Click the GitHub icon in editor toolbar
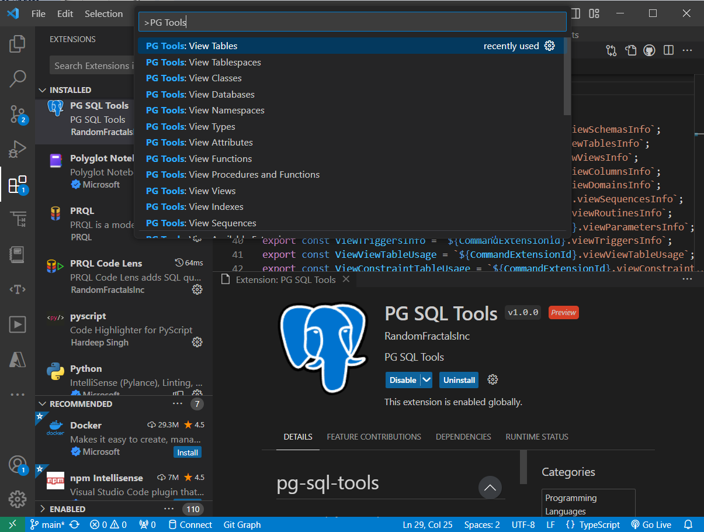Viewport: 704px width, 532px height. (649, 51)
